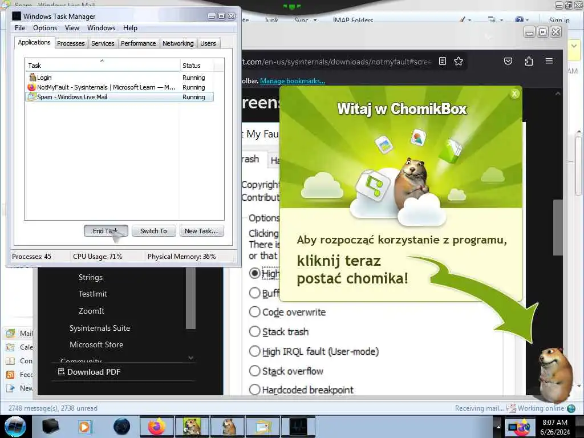Switch to the Services tab

point(103,43)
